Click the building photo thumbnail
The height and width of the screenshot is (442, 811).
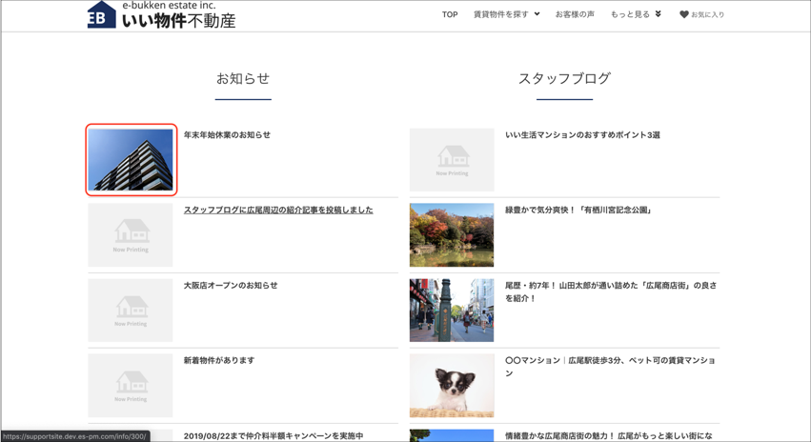pos(131,160)
